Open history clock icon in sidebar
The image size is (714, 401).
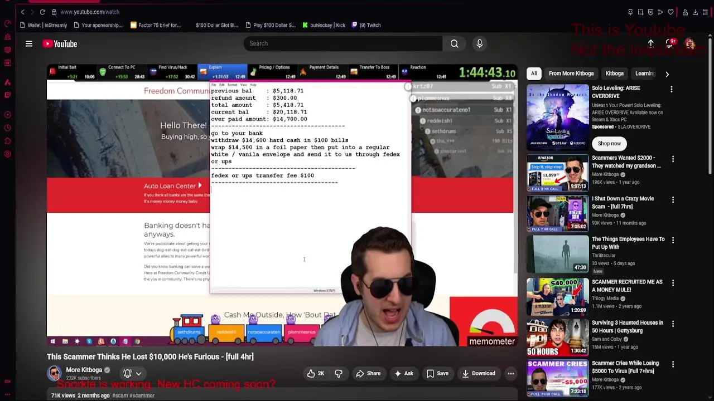click(7, 128)
